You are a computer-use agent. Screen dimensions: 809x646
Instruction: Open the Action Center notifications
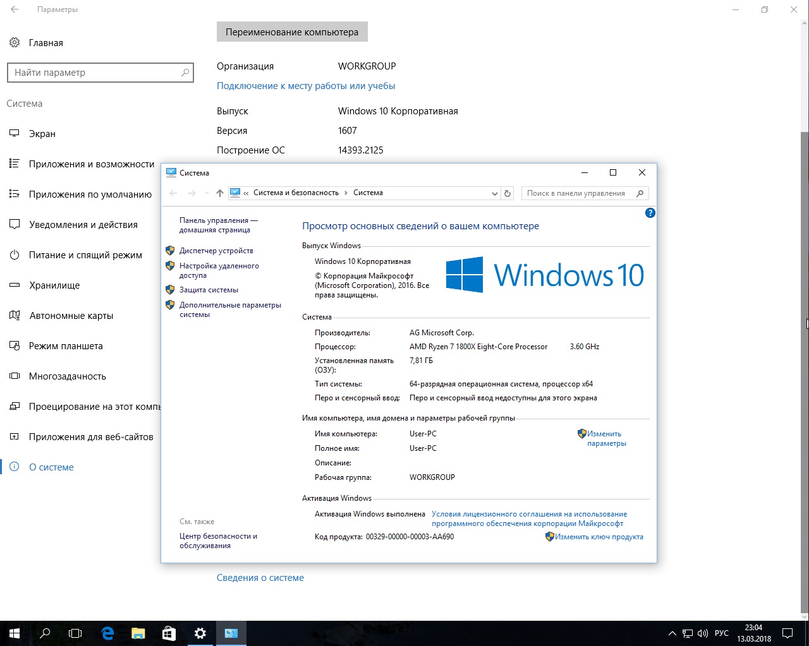(788, 633)
